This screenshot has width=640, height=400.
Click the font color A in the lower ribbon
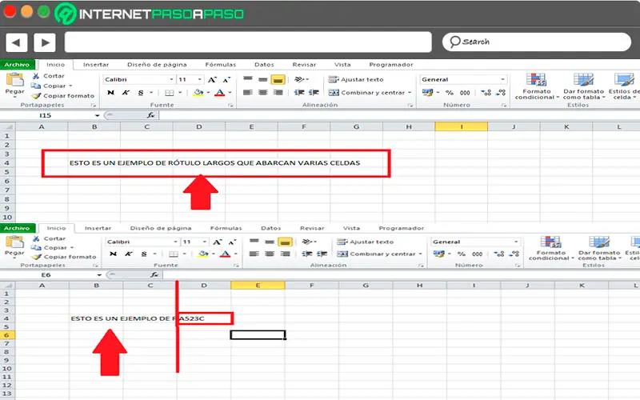225,254
